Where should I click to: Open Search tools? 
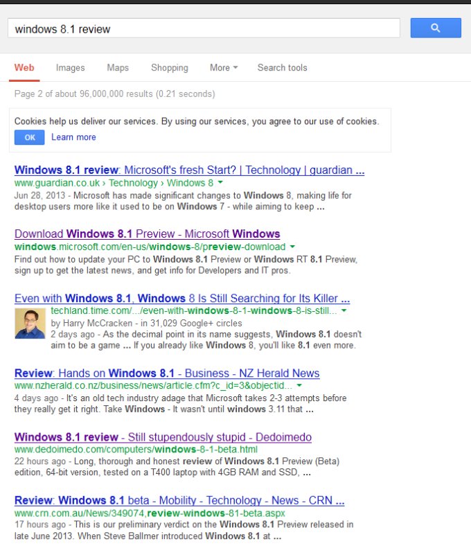(x=283, y=68)
